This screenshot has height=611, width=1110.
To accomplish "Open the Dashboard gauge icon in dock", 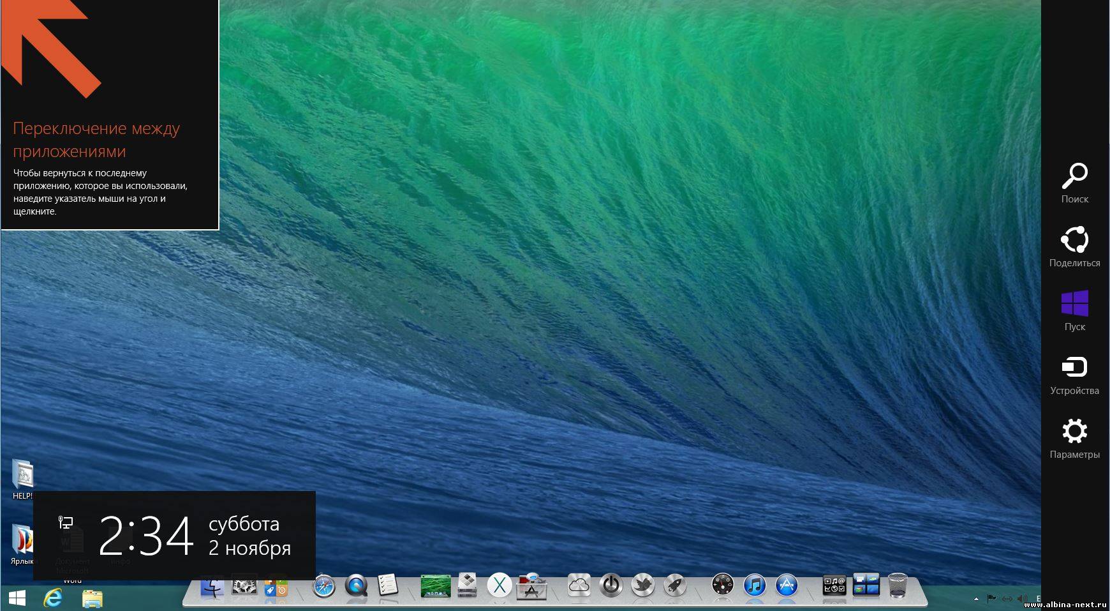I will pyautogui.click(x=723, y=585).
